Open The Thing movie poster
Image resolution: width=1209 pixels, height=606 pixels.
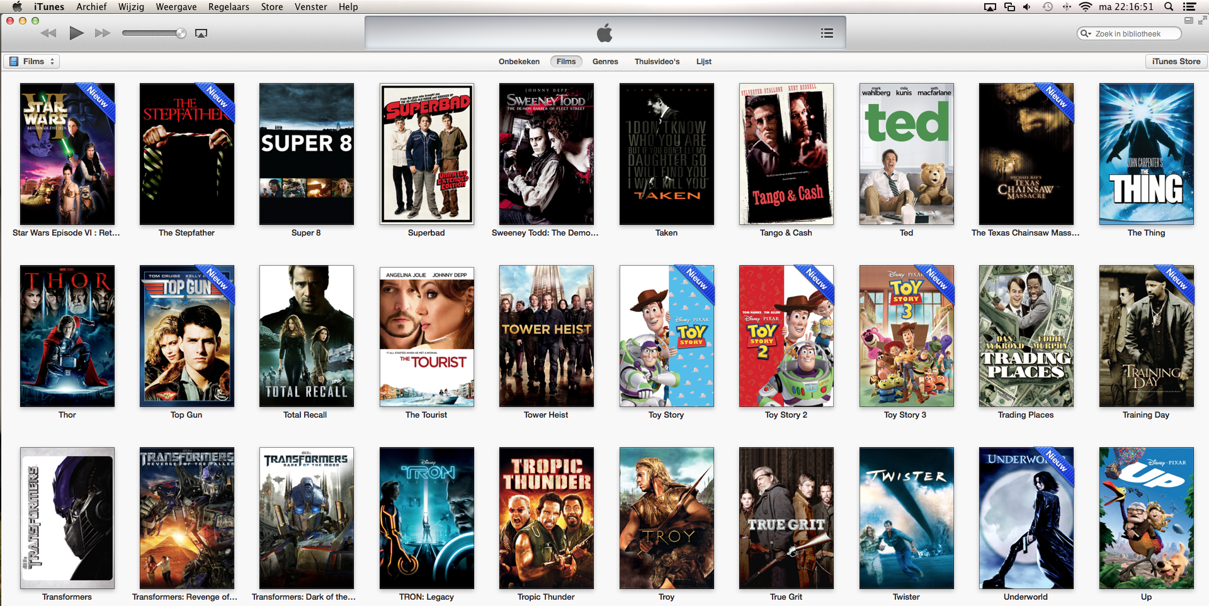click(x=1147, y=154)
